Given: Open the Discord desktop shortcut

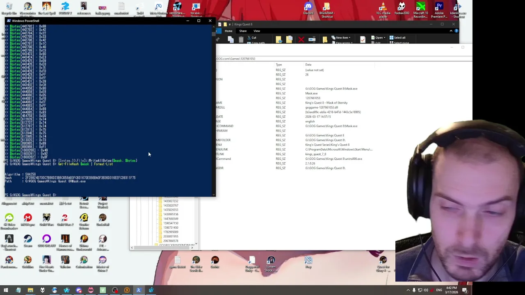Looking at the screenshot, I should (x=308, y=9).
